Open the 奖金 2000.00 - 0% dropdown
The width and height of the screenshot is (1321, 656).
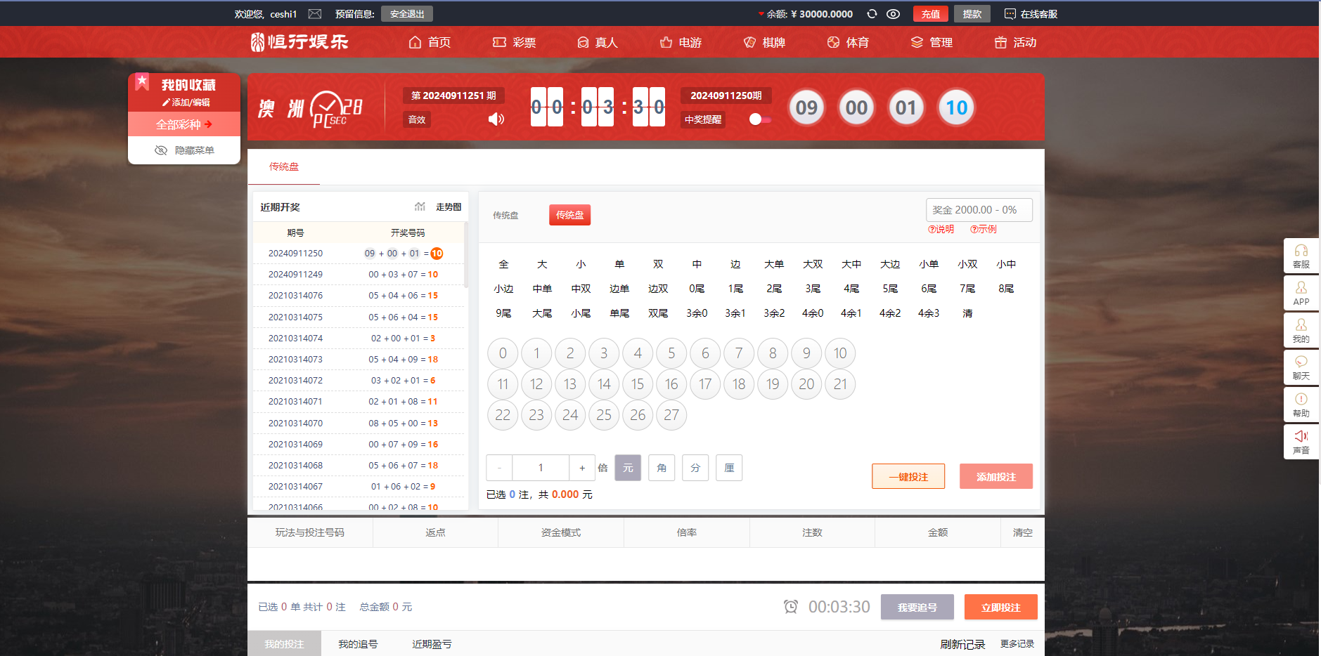979,210
